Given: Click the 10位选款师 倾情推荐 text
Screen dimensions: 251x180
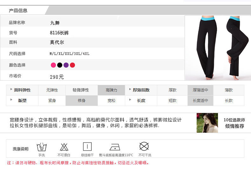Looking at the screenshot, I should (234, 123).
